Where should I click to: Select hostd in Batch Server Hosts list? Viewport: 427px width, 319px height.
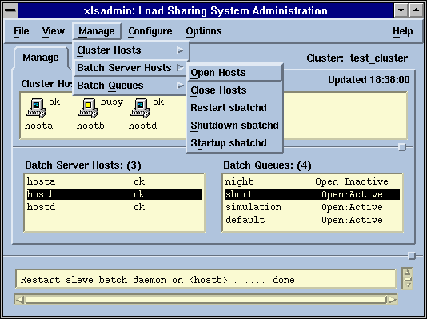(x=114, y=207)
